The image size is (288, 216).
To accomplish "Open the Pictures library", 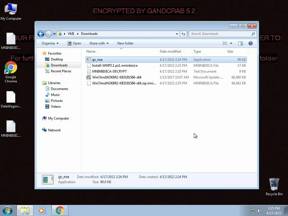I will pyautogui.click(x=57, y=100).
